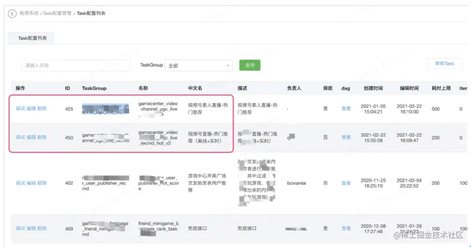
Task: Select ID cell 409
Action: (x=69, y=229)
